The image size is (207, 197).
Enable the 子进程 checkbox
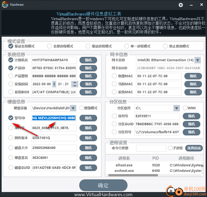coord(170,148)
